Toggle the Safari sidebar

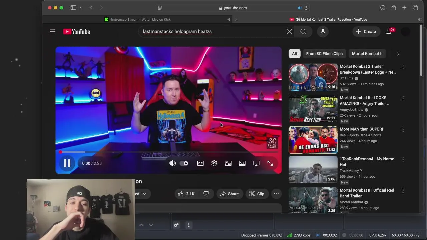(x=73, y=8)
